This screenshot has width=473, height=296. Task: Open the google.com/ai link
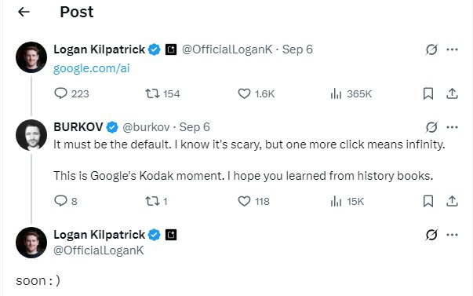click(x=92, y=68)
